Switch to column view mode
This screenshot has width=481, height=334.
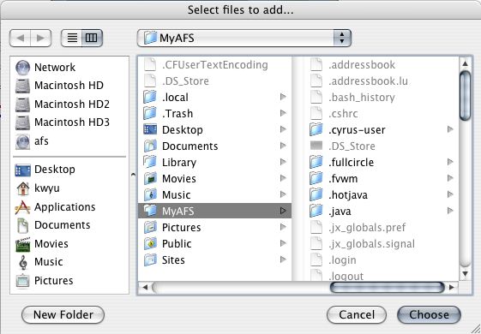92,38
